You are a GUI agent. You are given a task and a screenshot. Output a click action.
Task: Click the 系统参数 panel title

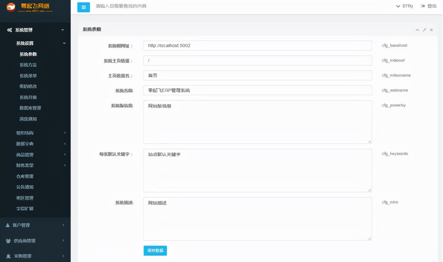[92, 29]
